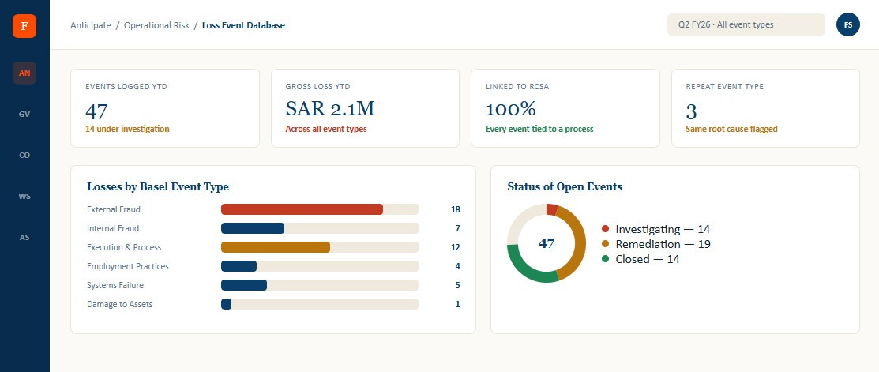Click the donut chart center showing 47
Viewport: 879px width, 372px height.
547,243
